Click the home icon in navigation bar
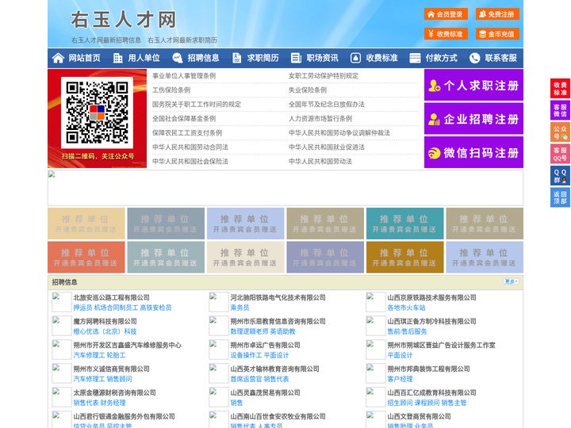This screenshot has width=571, height=428. click(58, 58)
